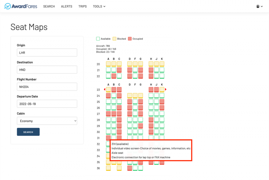This screenshot has width=269, height=180.
Task: Select available seat 28D
Action: pyautogui.click(x=130, y=120)
